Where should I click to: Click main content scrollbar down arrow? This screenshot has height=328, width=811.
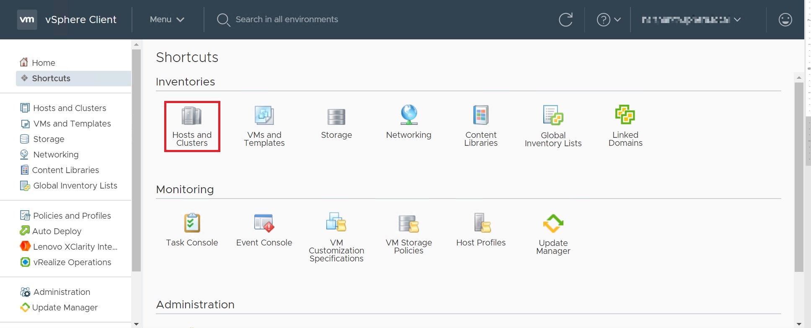pyautogui.click(x=799, y=324)
